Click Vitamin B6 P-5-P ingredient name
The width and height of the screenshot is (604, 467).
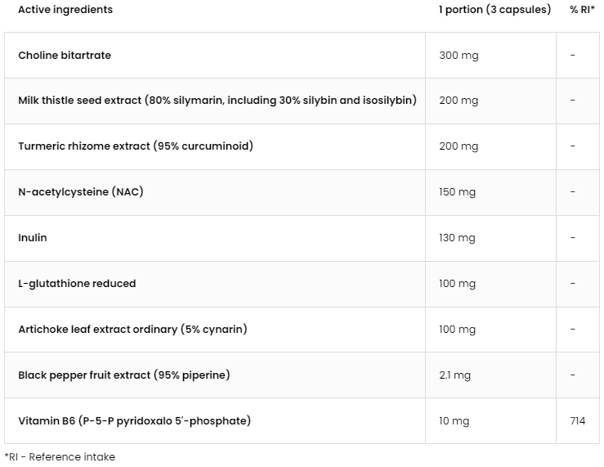pyautogui.click(x=134, y=420)
